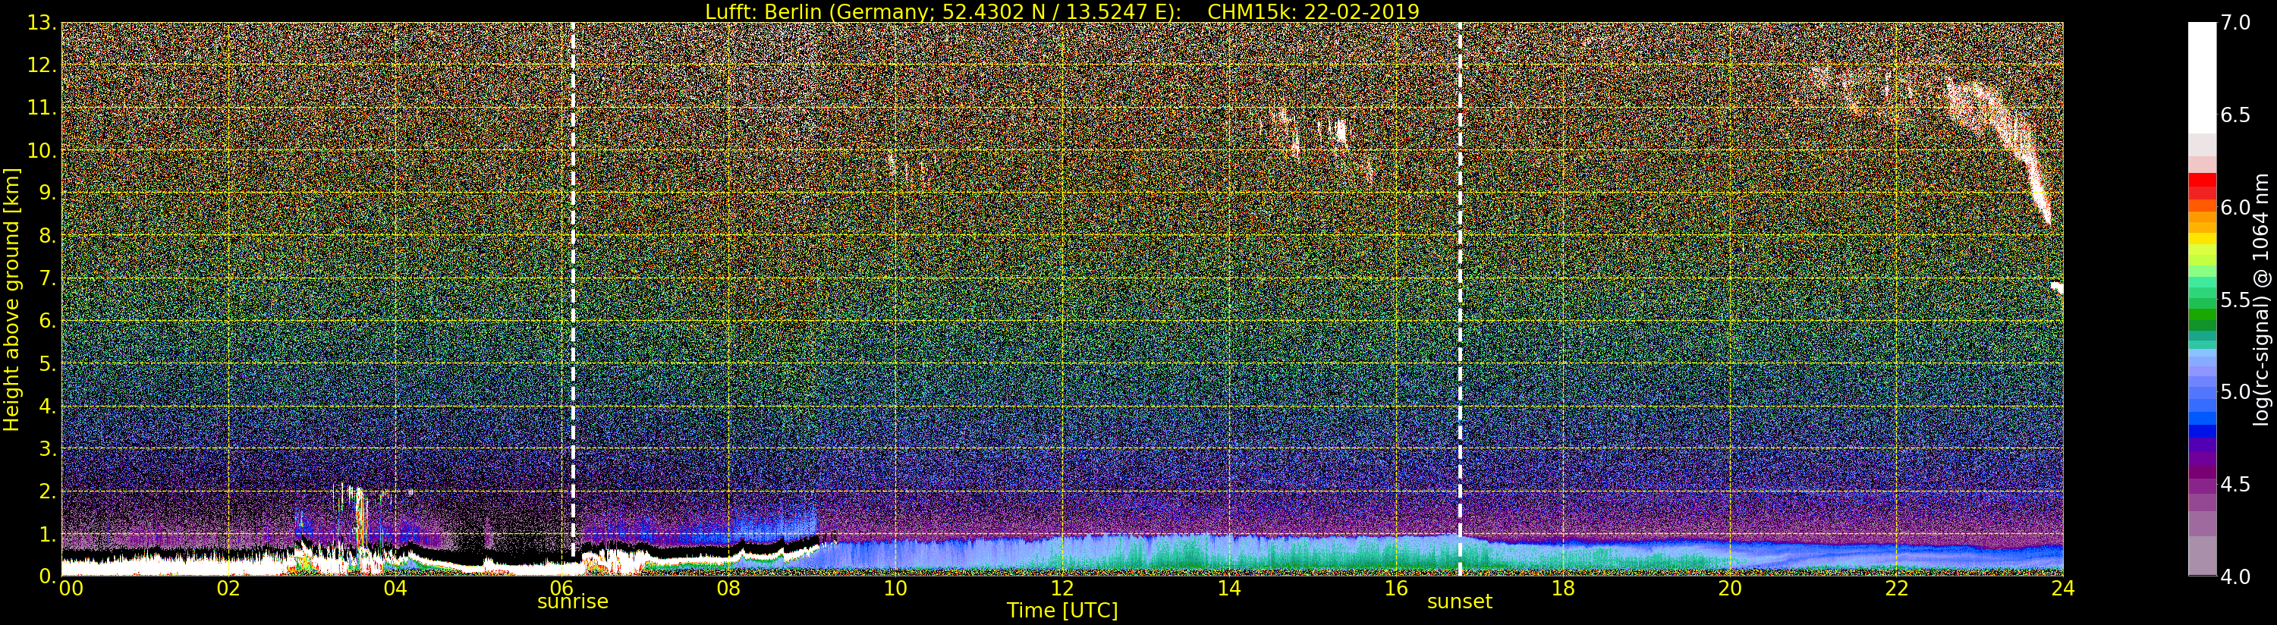Click the "5." height axis tick label

[47, 363]
